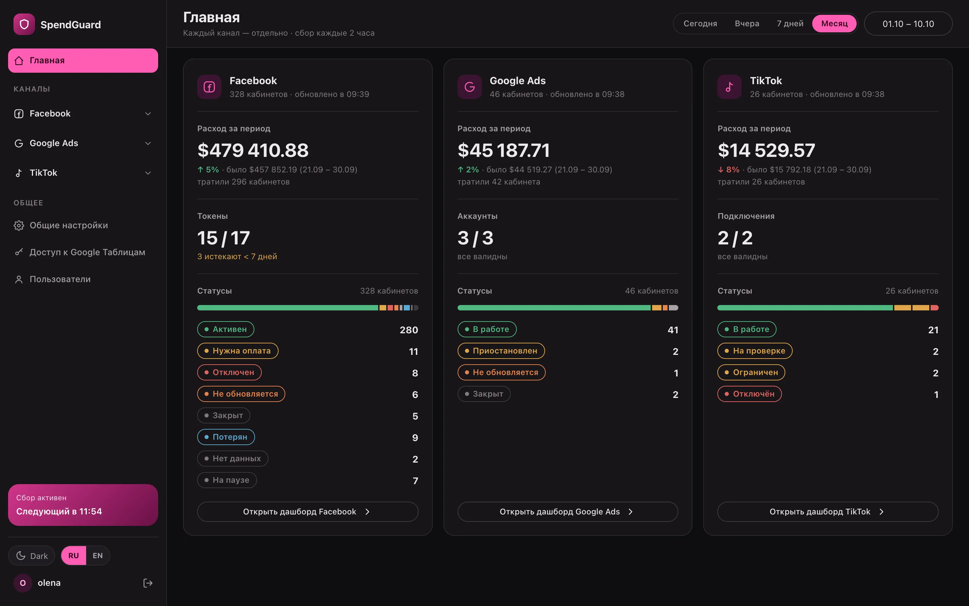This screenshot has height=606, width=969.
Task: Click the Facebook icon in the channel card header
Action: click(x=209, y=87)
